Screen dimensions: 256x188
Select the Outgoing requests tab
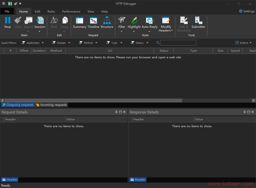[18, 105]
